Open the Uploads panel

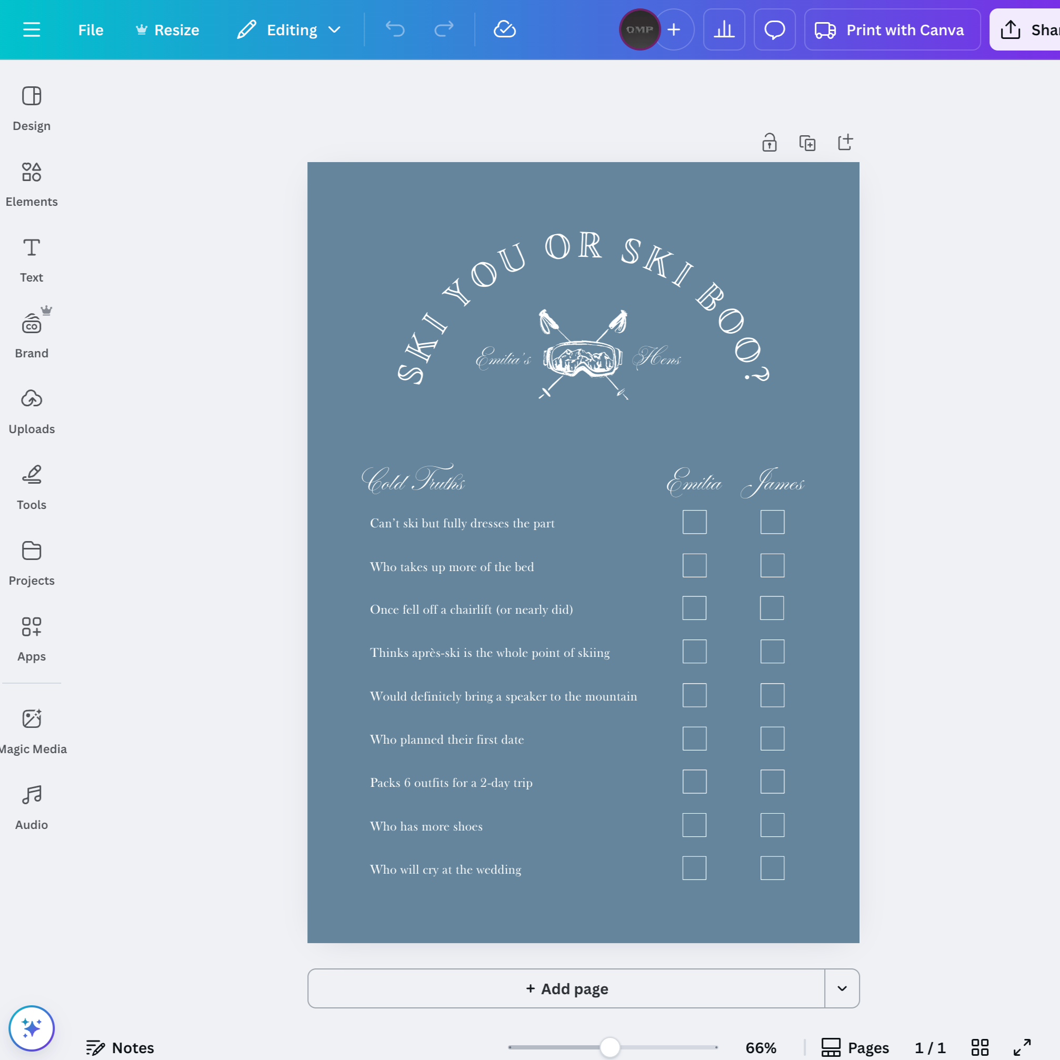point(31,412)
